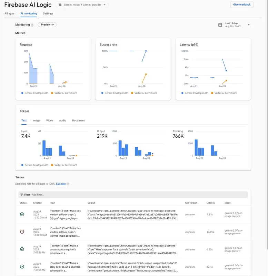Select the Audio tokens tab

(63, 120)
